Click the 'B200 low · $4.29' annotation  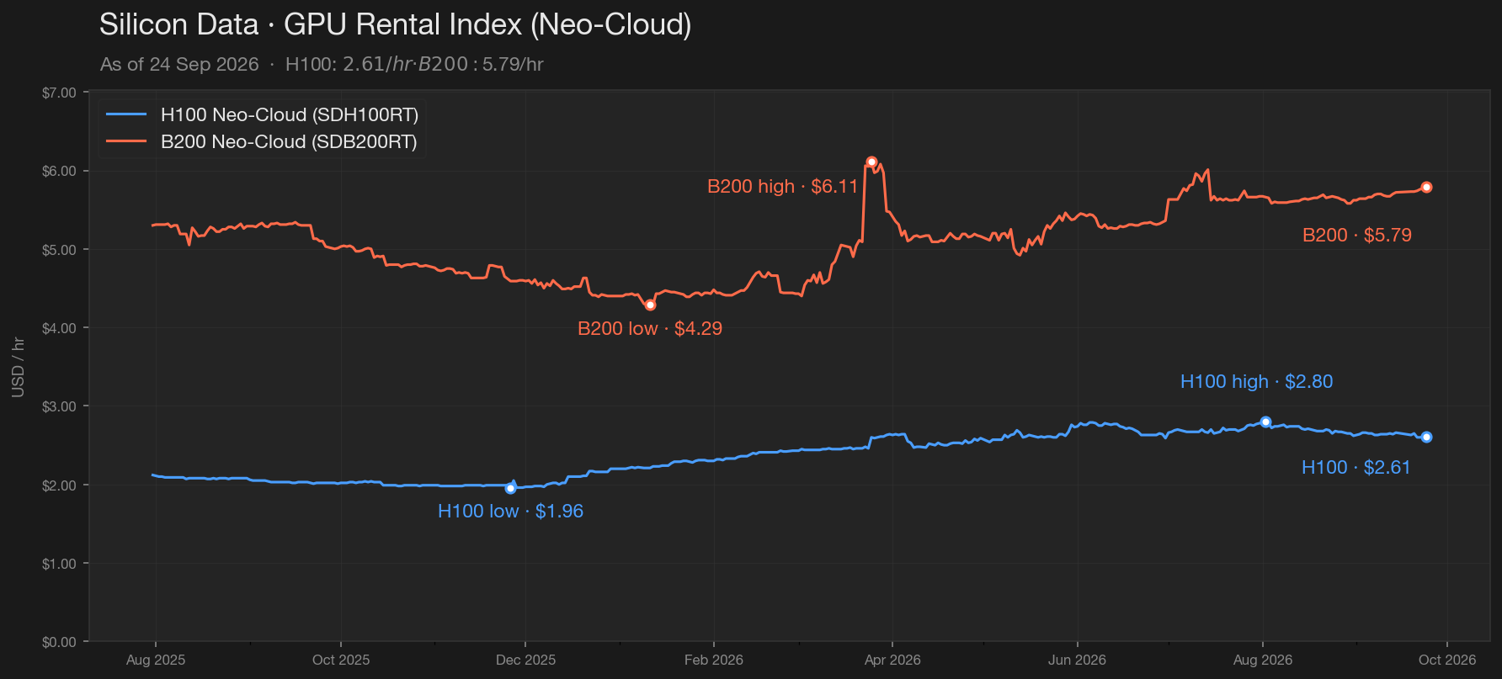650,328
